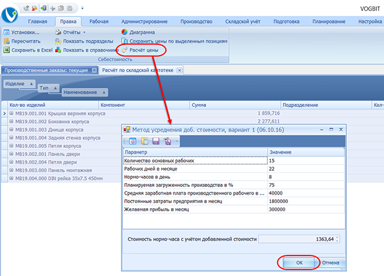Click the Наименование grouping column chip
Image resolution: width=384 pixels, height=276 pixels.
tap(84, 92)
